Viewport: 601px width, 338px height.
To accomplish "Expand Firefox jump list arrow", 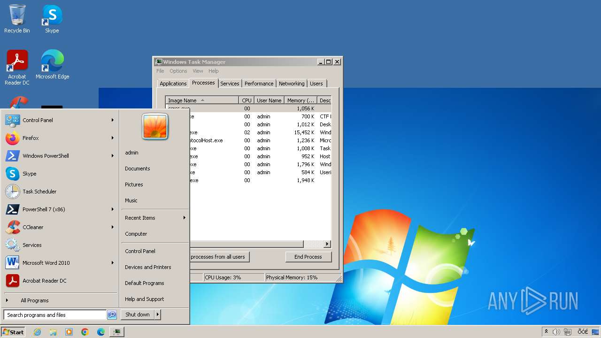I will tap(113, 138).
